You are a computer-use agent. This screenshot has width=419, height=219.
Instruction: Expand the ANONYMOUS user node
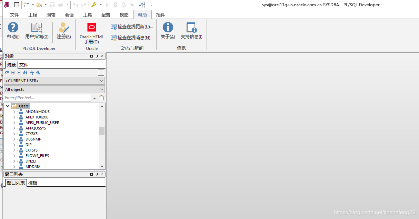point(14,112)
